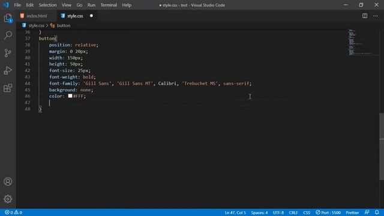This screenshot has height=216, width=384.
Task: Switch to the index.html tab
Action: coord(37,16)
